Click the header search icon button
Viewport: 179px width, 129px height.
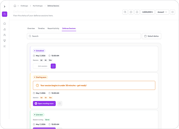tap(125, 12)
